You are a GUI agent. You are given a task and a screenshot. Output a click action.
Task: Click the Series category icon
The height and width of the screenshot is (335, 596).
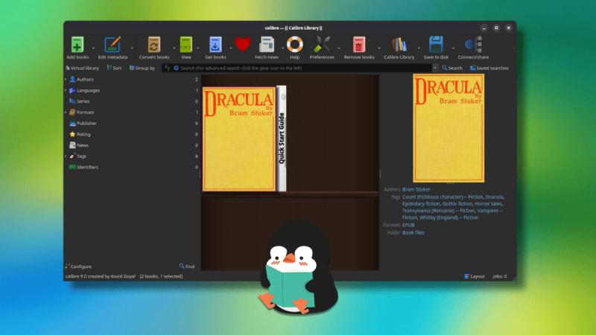(x=72, y=101)
